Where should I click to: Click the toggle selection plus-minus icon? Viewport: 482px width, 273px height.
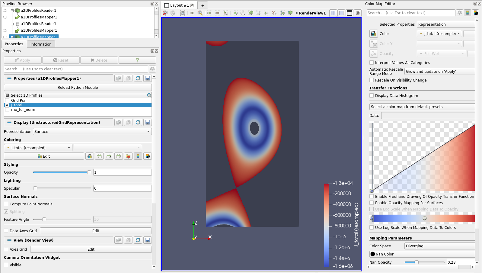click(225, 13)
